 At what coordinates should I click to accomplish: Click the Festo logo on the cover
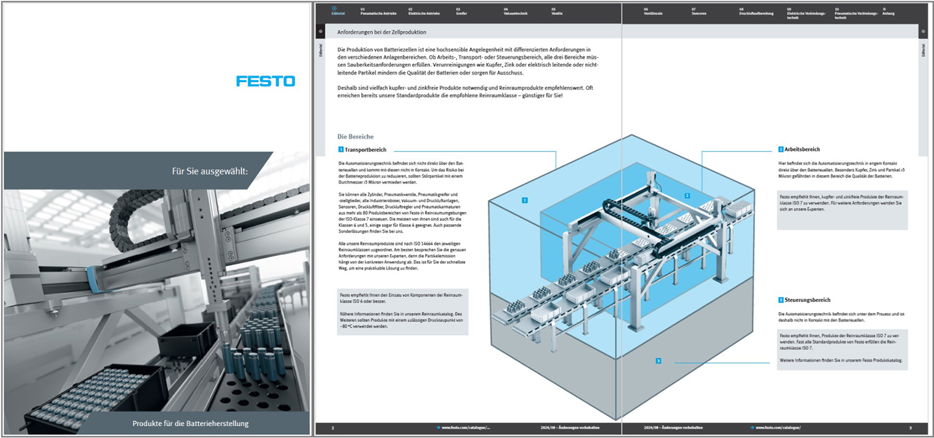pyautogui.click(x=265, y=82)
